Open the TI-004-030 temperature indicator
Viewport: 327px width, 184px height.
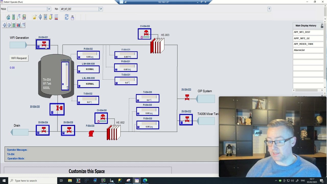click(148, 98)
